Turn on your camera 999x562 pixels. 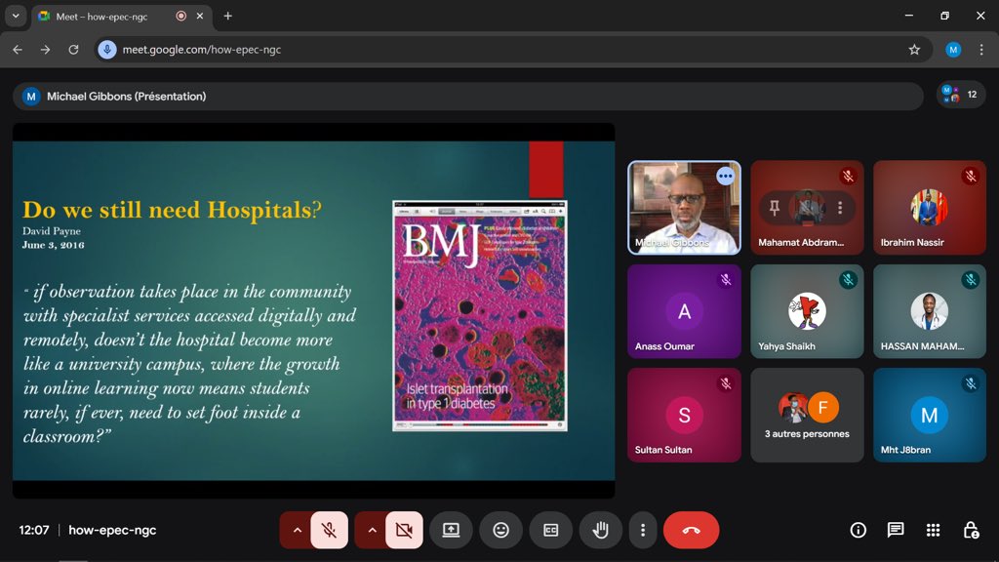pos(402,530)
